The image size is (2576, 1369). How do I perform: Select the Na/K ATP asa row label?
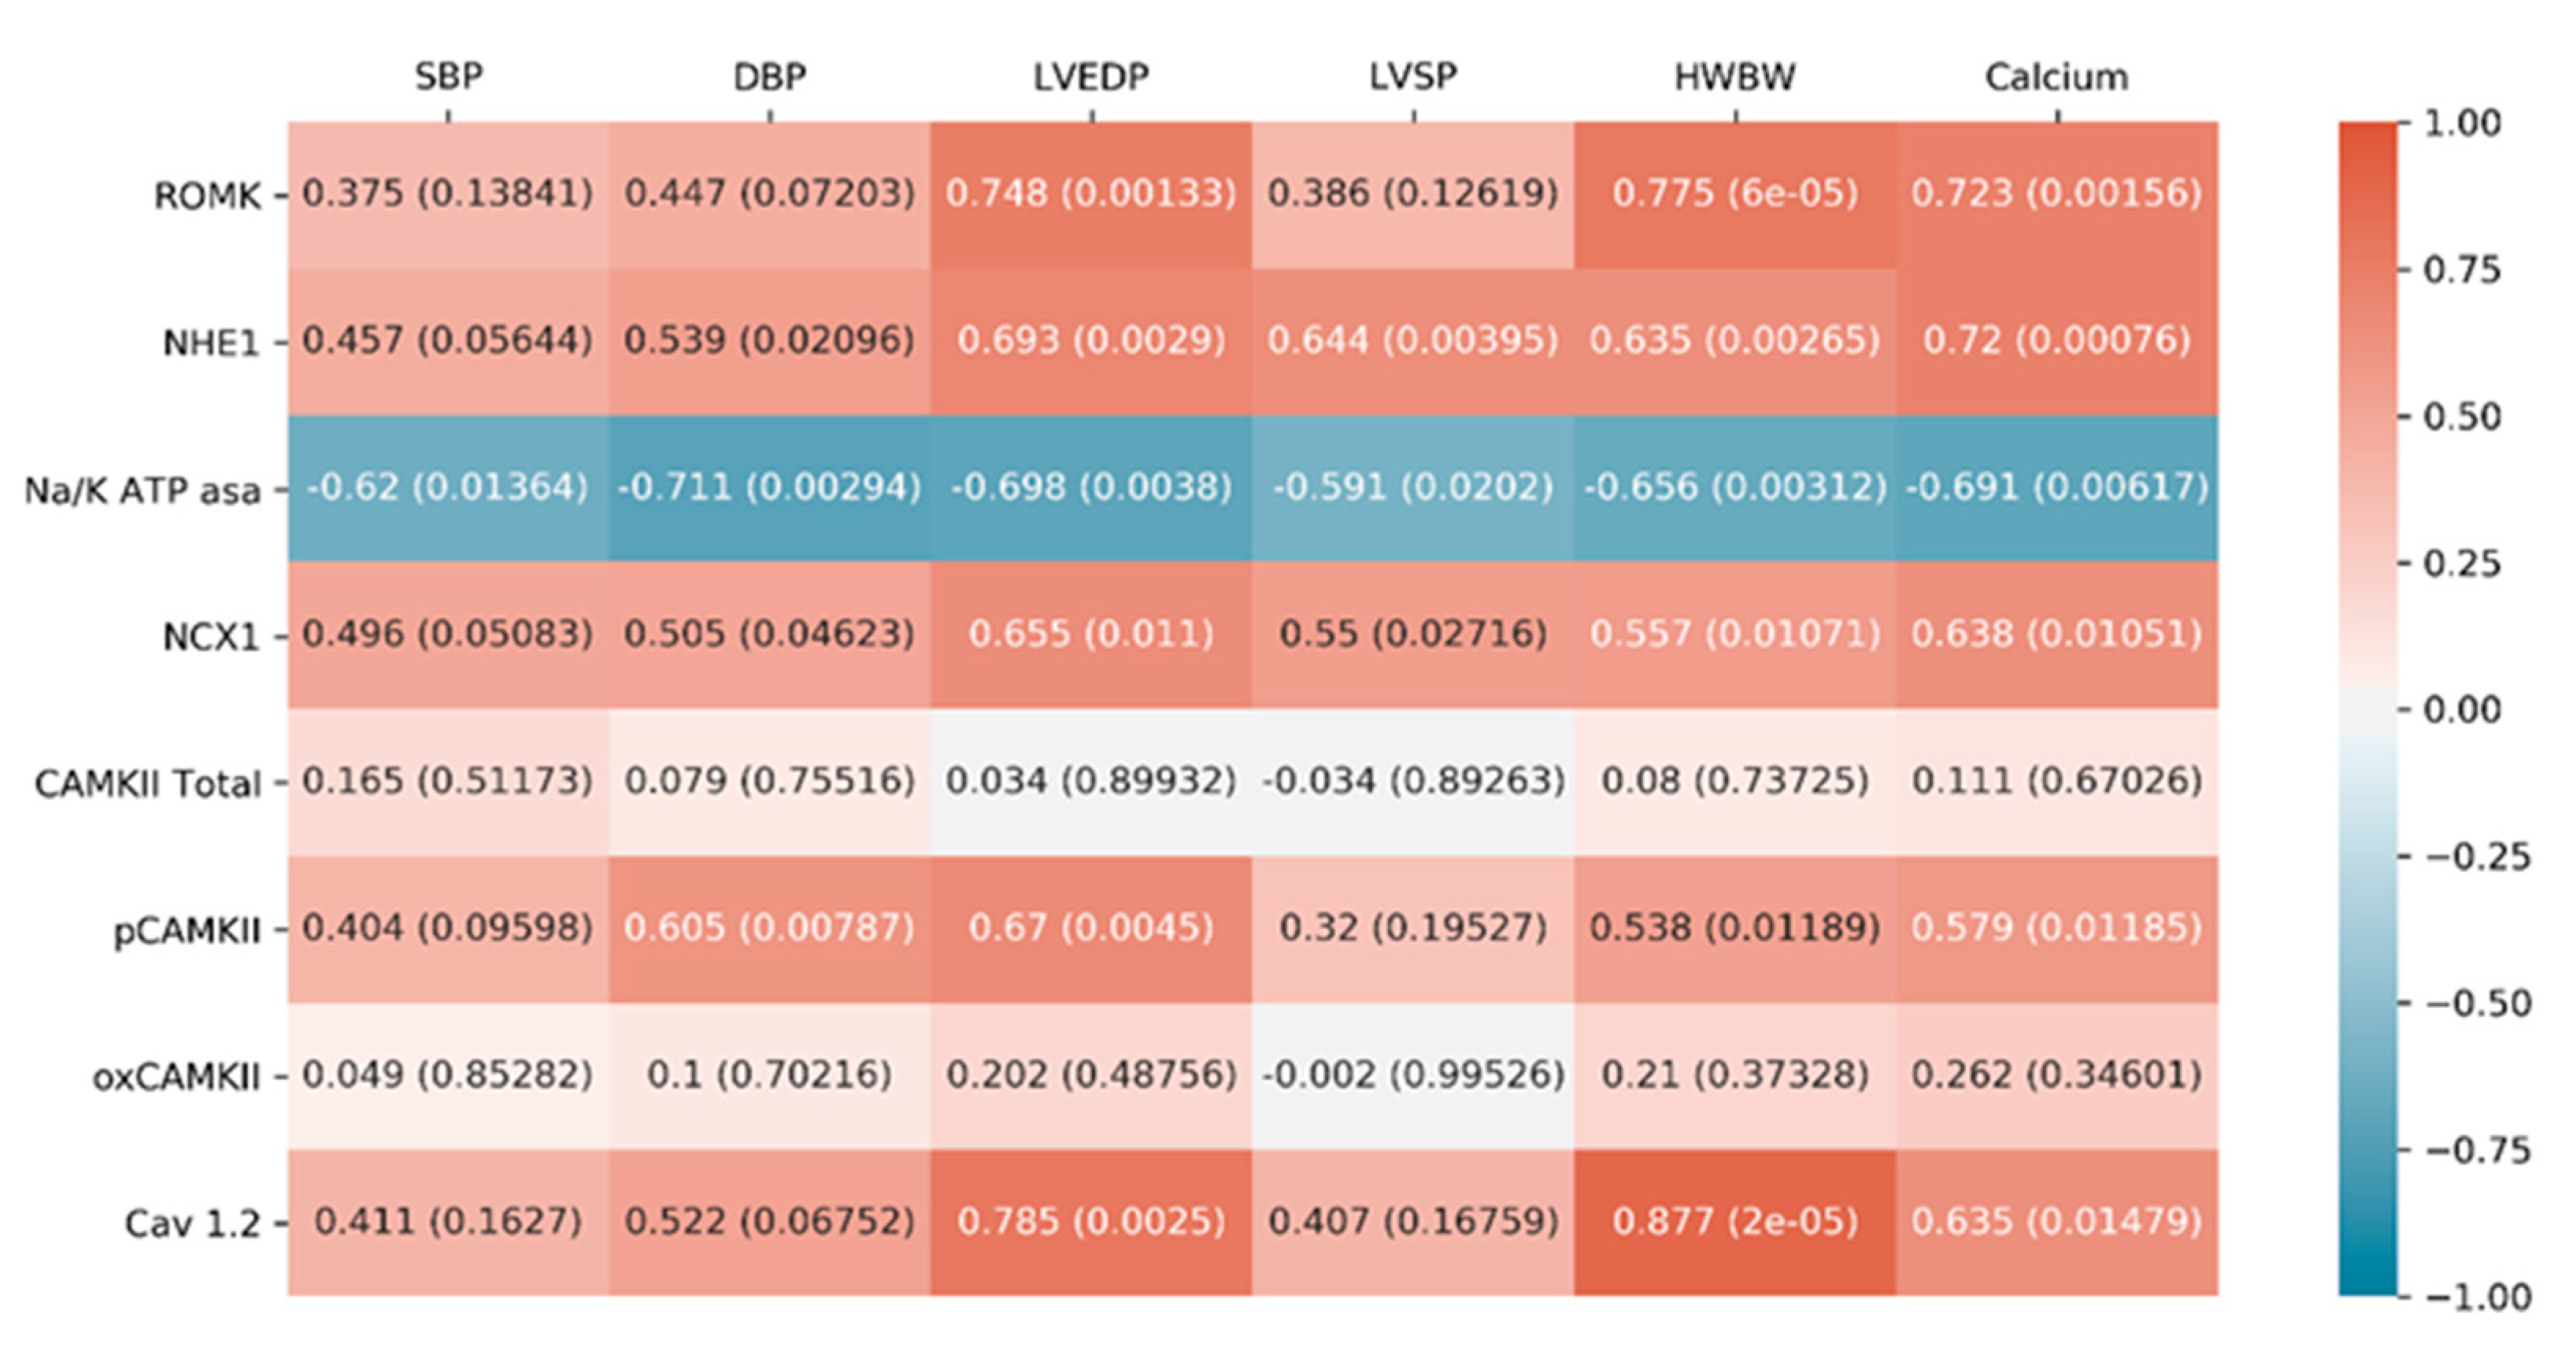pos(142,490)
